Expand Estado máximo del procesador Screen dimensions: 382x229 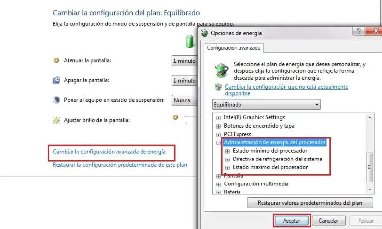tap(227, 168)
